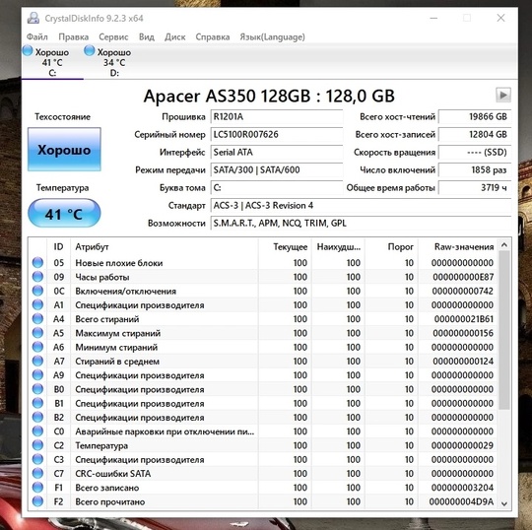This screenshot has width=532, height=530.
Task: Click the host reads value 19866 GB
Action: (x=475, y=116)
